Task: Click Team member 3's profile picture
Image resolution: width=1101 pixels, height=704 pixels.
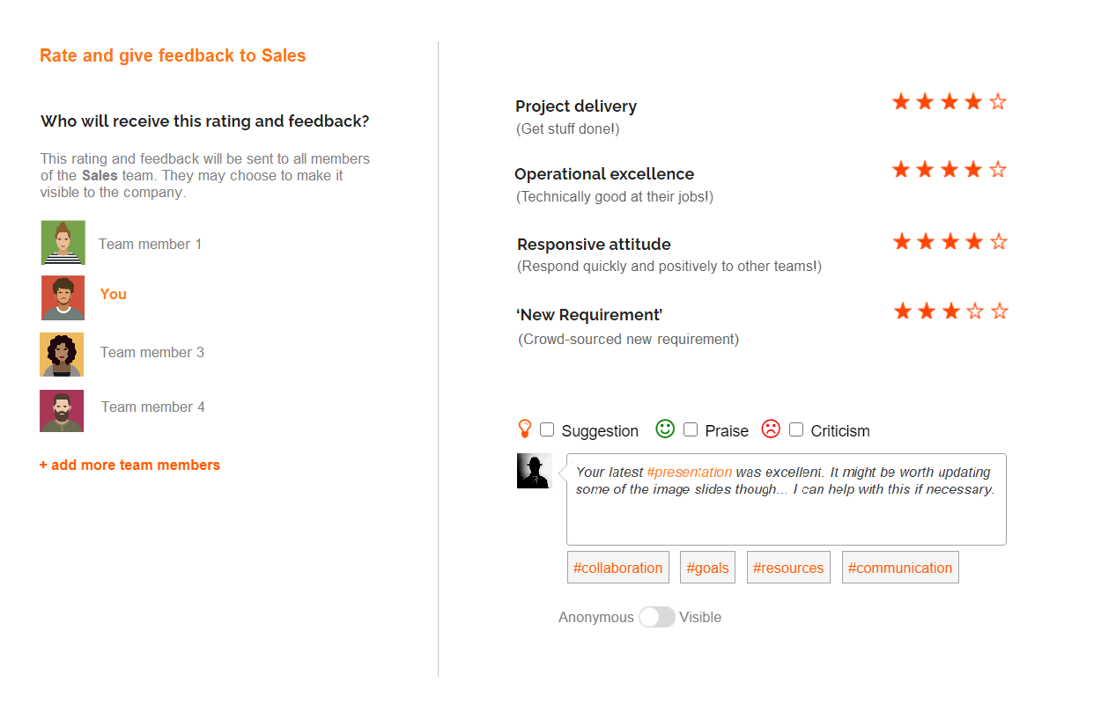Action: pos(62,355)
